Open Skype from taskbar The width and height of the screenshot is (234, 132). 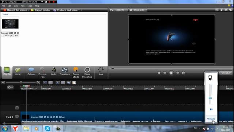pyautogui.click(x=48, y=129)
